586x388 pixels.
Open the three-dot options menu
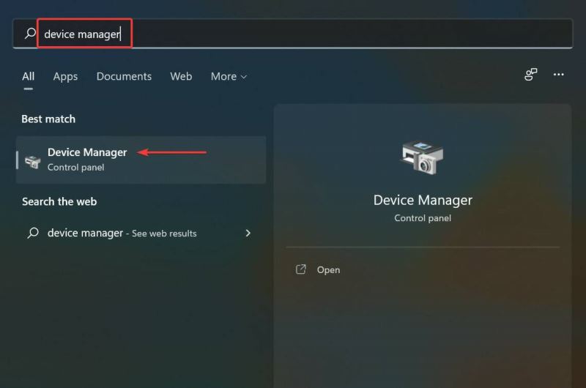click(559, 75)
